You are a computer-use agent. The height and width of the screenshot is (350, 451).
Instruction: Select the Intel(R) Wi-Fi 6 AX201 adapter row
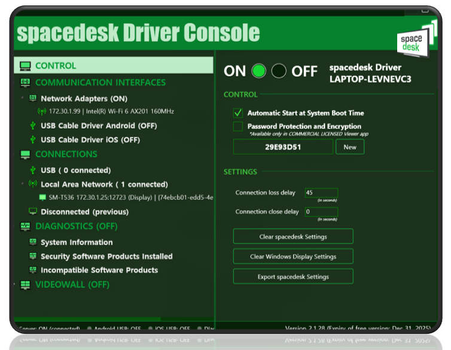tap(111, 111)
